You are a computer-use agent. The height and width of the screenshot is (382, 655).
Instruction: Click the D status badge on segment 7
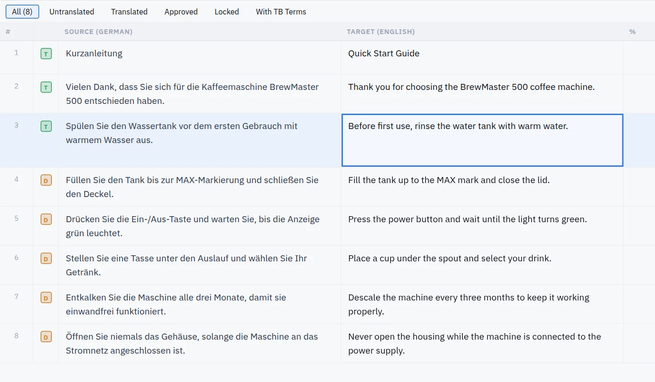point(46,298)
